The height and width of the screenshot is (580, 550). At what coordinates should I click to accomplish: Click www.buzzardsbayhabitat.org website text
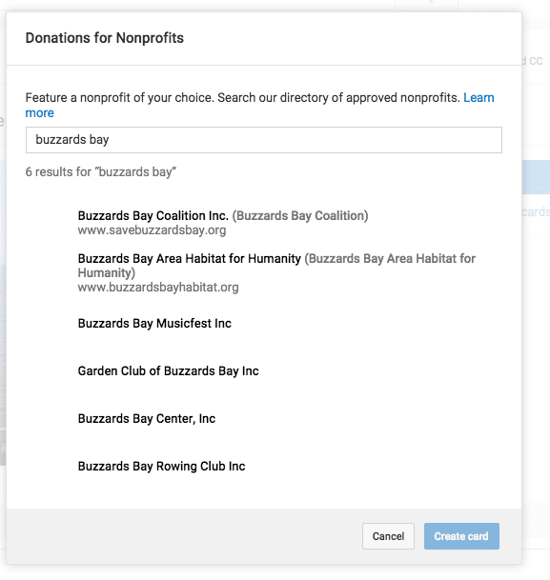pyautogui.click(x=158, y=288)
